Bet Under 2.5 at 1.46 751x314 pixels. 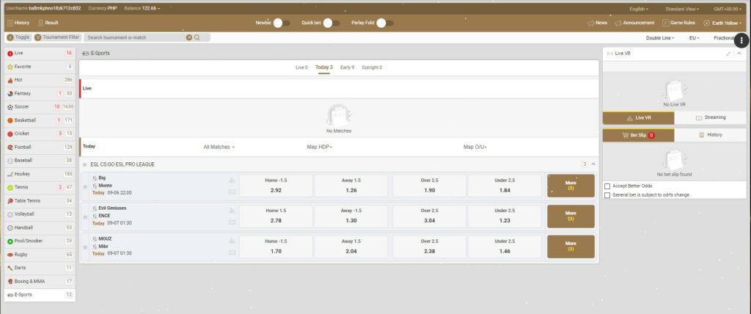coord(505,246)
